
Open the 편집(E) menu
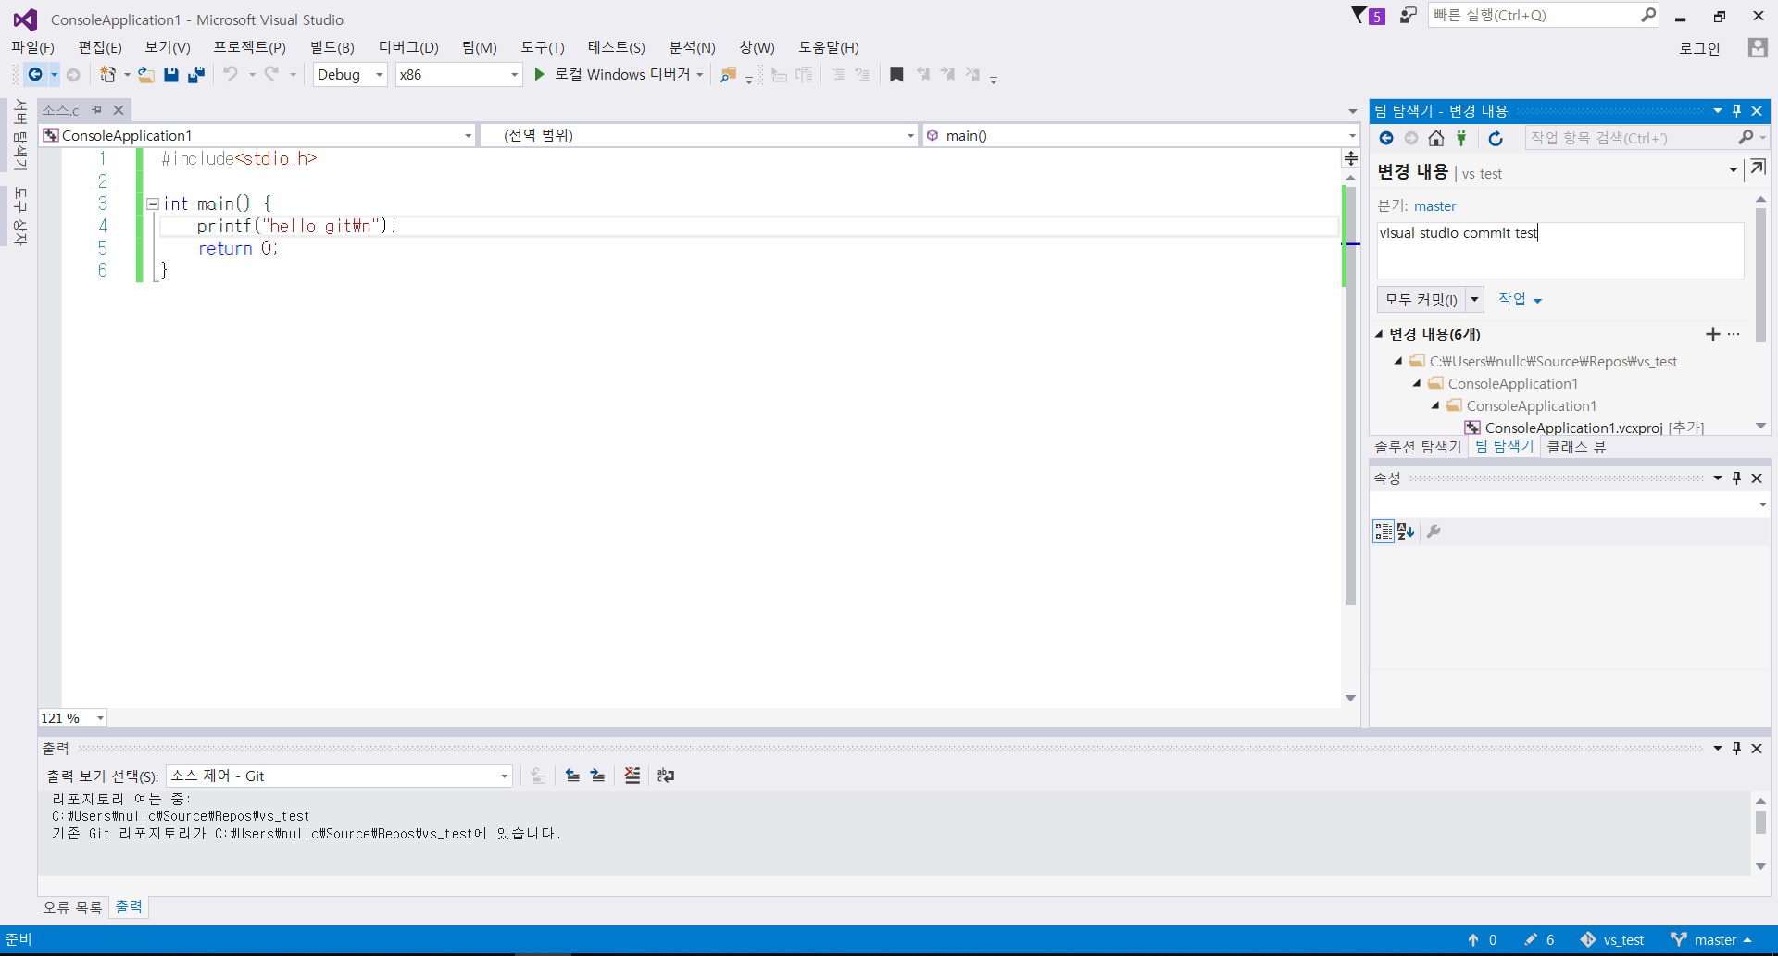[x=100, y=47]
